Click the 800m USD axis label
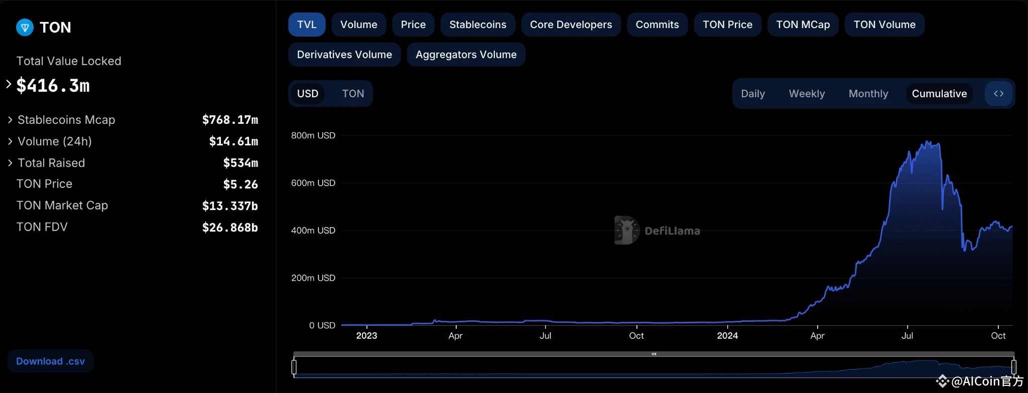Image resolution: width=1028 pixels, height=393 pixels. 313,135
